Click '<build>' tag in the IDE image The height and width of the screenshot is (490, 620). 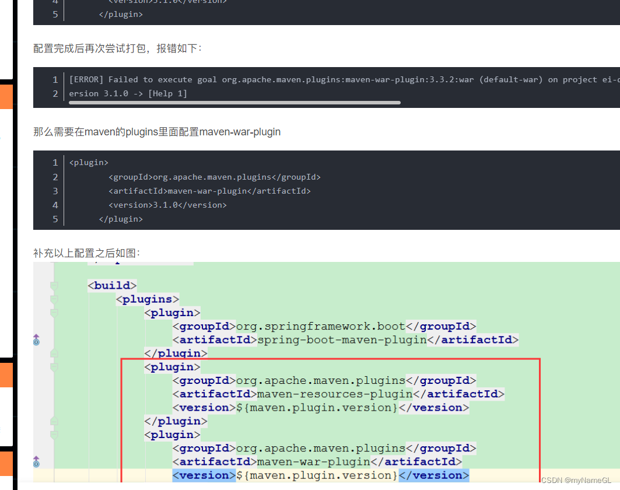[112, 285]
